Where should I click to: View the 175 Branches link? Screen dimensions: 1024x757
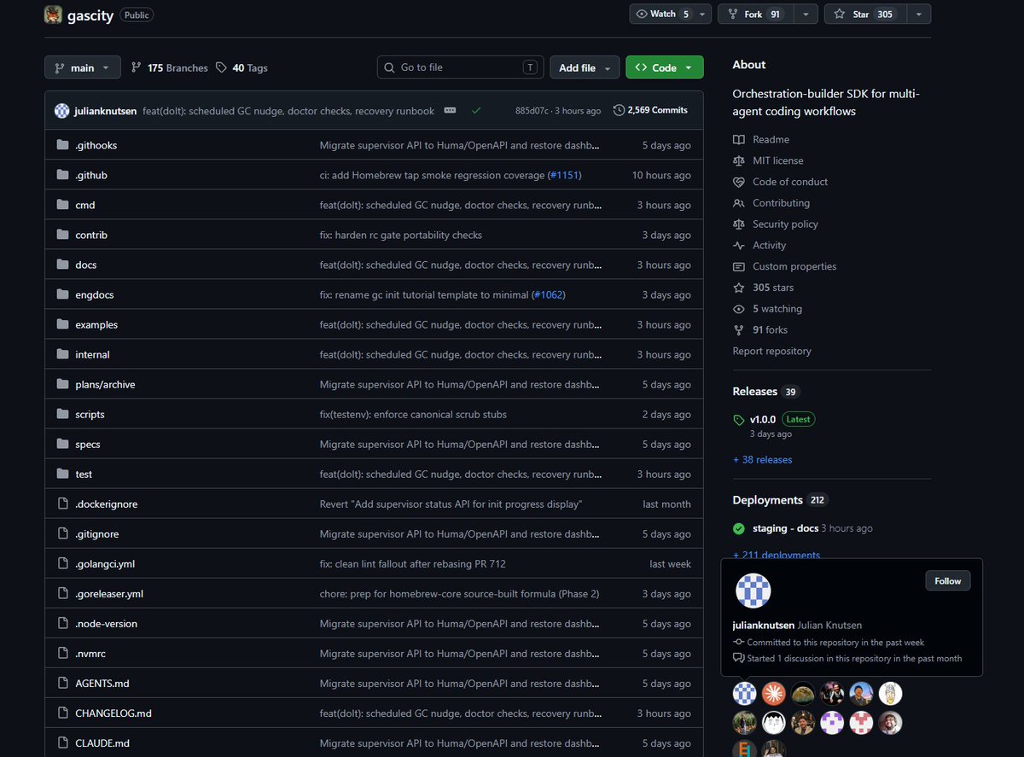[x=170, y=68]
